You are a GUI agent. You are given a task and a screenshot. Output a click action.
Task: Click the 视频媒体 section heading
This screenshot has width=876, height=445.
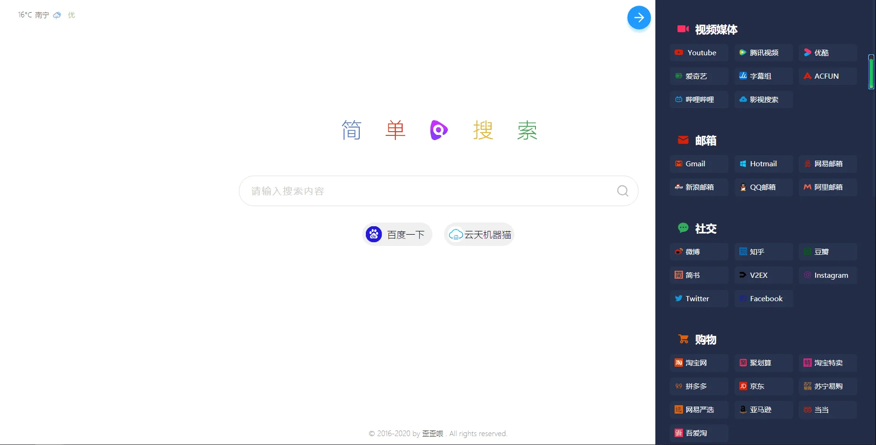point(716,30)
